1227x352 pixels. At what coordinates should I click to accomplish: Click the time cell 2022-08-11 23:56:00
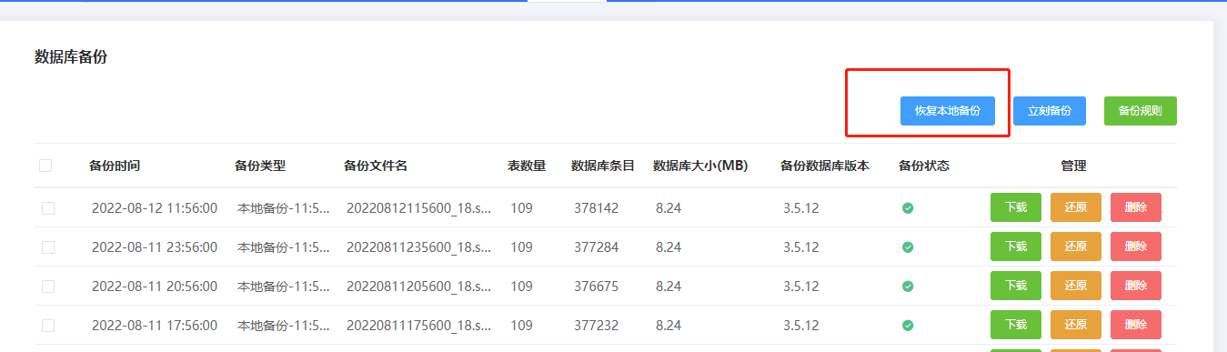[155, 247]
